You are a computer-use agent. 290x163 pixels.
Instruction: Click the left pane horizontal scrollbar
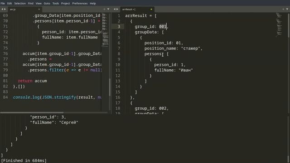(x=32, y=112)
